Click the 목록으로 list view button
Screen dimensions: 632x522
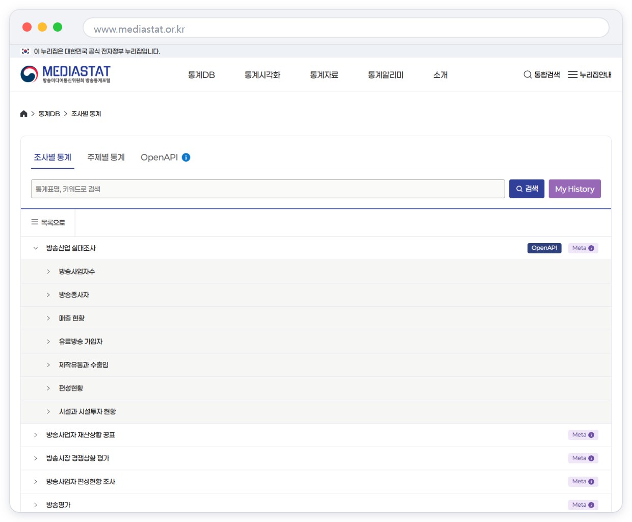48,223
